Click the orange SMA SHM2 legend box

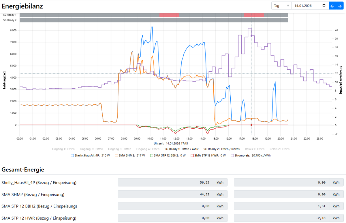click(116, 155)
